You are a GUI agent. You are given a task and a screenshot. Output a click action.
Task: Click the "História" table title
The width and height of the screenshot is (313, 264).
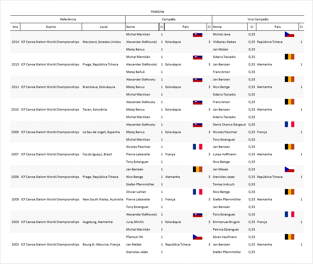click(x=157, y=12)
